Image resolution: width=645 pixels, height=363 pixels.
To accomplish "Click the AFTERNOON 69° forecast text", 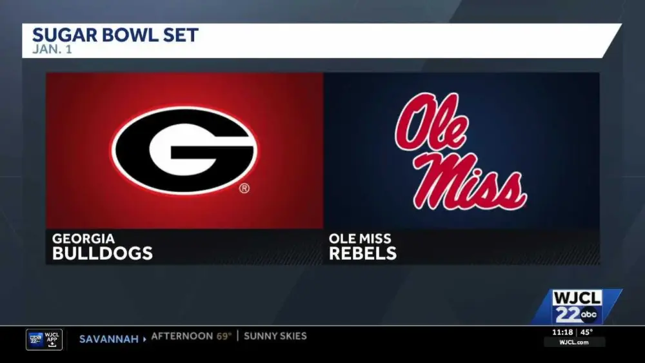I will coord(191,337).
